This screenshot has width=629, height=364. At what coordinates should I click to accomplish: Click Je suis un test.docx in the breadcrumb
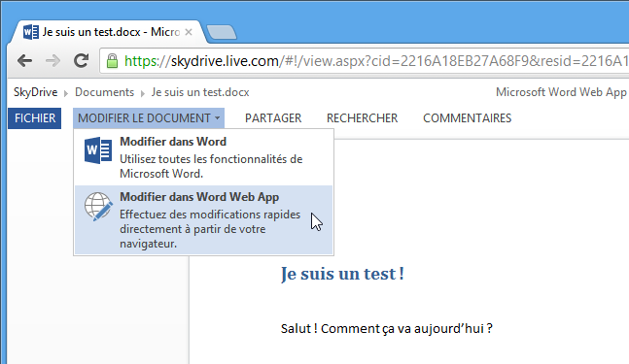pyautogui.click(x=200, y=92)
